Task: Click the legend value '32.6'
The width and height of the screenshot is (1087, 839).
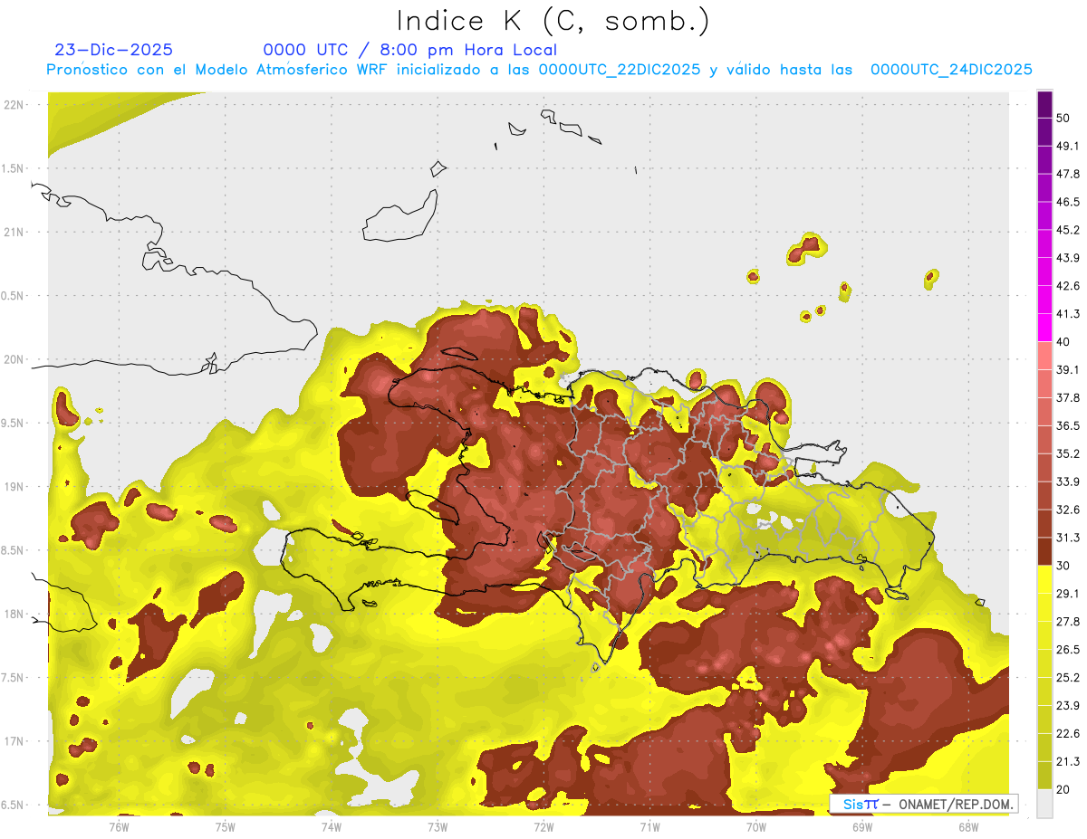Action: point(1068,510)
